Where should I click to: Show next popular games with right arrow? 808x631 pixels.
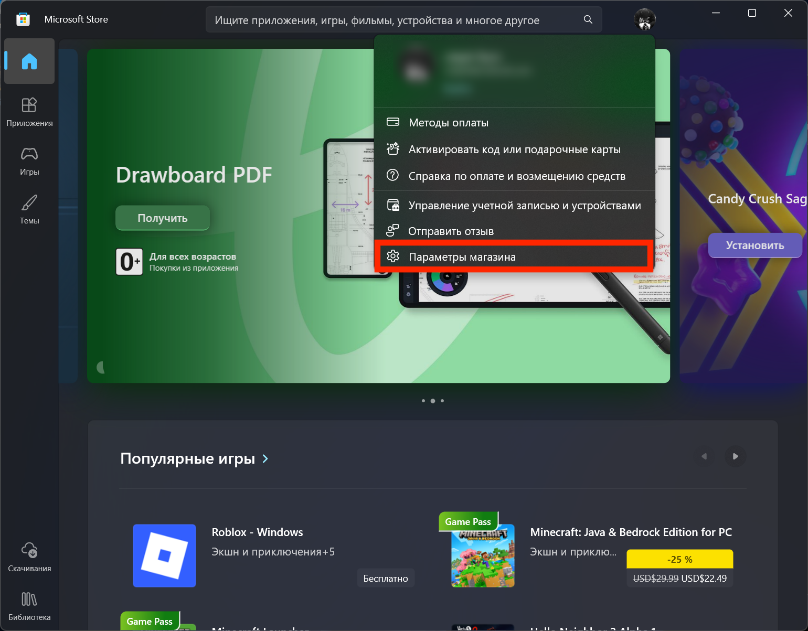click(x=736, y=456)
